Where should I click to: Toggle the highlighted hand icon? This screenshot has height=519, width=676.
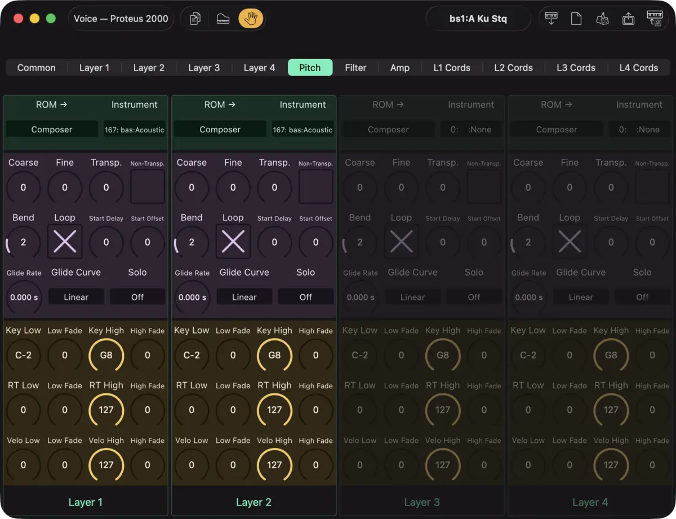tap(251, 19)
